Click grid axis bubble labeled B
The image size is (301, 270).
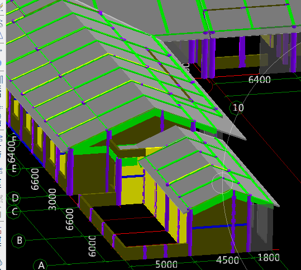(x=19, y=240)
